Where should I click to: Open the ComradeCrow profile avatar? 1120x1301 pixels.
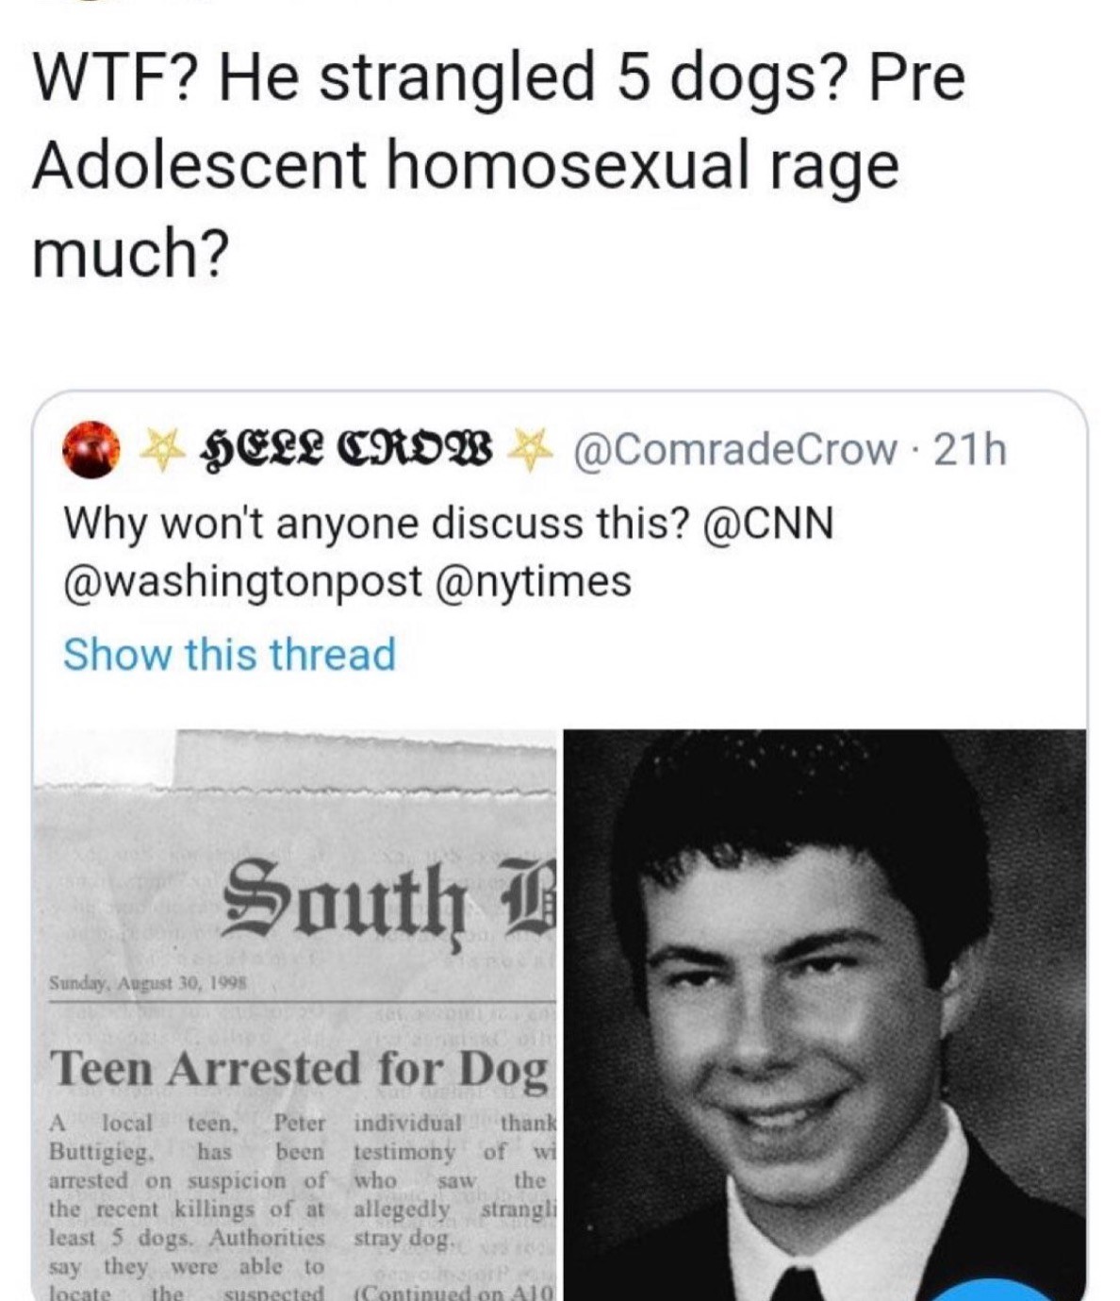pos(89,451)
